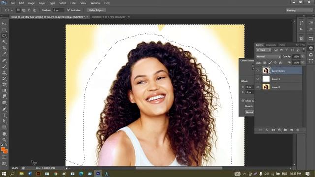The height and width of the screenshot is (177, 315).
Task: Open Windows Start menu
Action: [4, 174]
